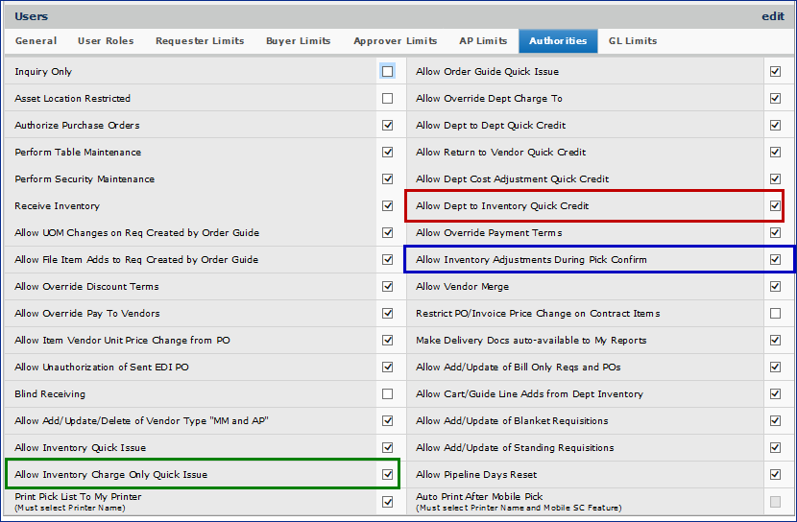Screen dimensions: 797x522
Task: Uncheck Allow Pipeline Days Reset
Action: click(x=775, y=474)
